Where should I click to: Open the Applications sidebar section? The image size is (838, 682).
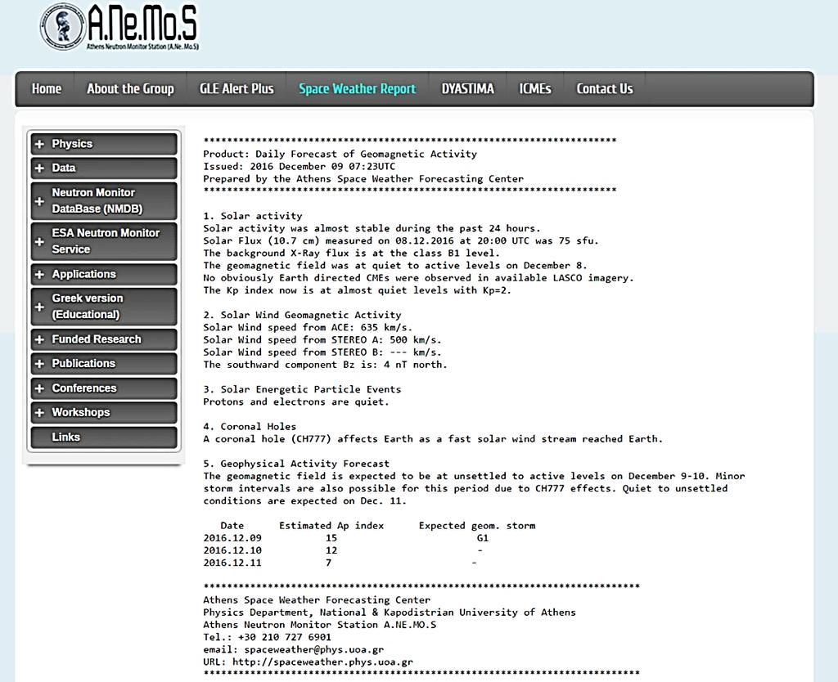point(104,275)
